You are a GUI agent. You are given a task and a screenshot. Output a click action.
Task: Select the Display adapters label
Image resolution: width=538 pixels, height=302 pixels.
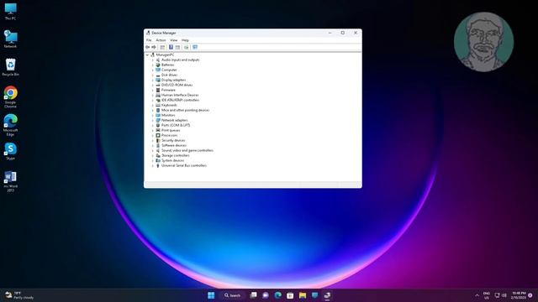(x=174, y=81)
